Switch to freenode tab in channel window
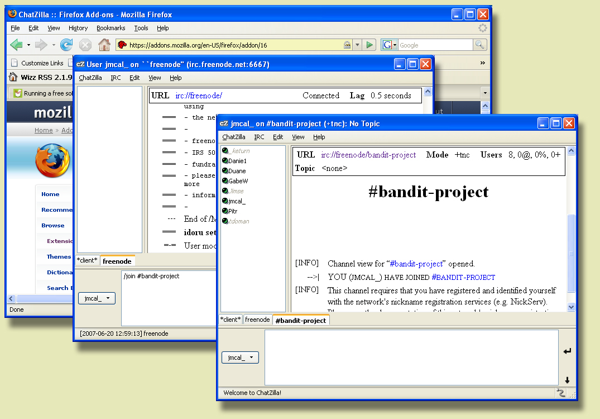 [x=257, y=320]
